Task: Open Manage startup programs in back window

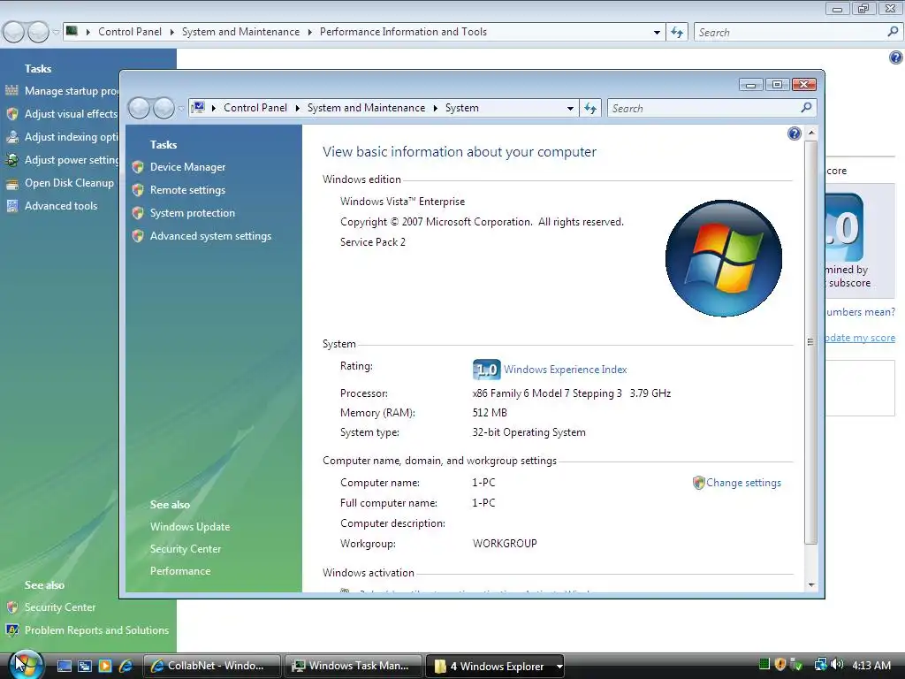Action: (72, 91)
